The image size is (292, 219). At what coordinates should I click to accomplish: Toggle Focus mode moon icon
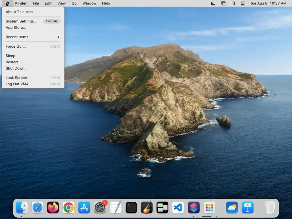coord(213,3)
